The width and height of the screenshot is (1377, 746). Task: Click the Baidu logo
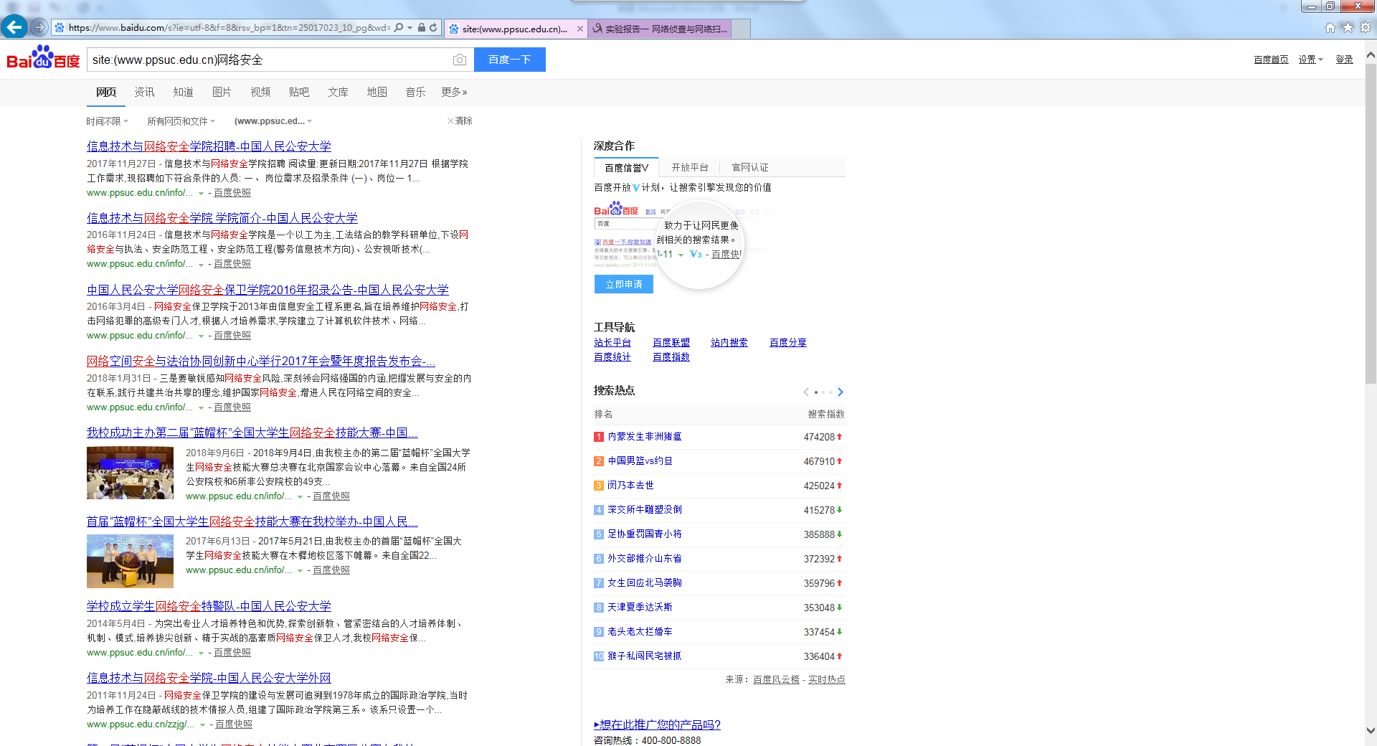(x=43, y=58)
